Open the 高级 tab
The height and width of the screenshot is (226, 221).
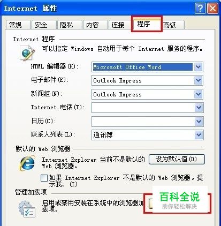pos(173,25)
